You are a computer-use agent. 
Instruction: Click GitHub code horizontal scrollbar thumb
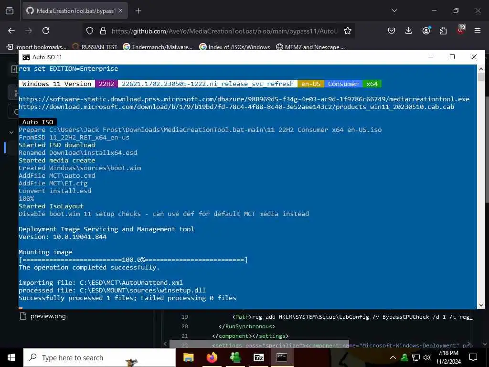[259, 344]
